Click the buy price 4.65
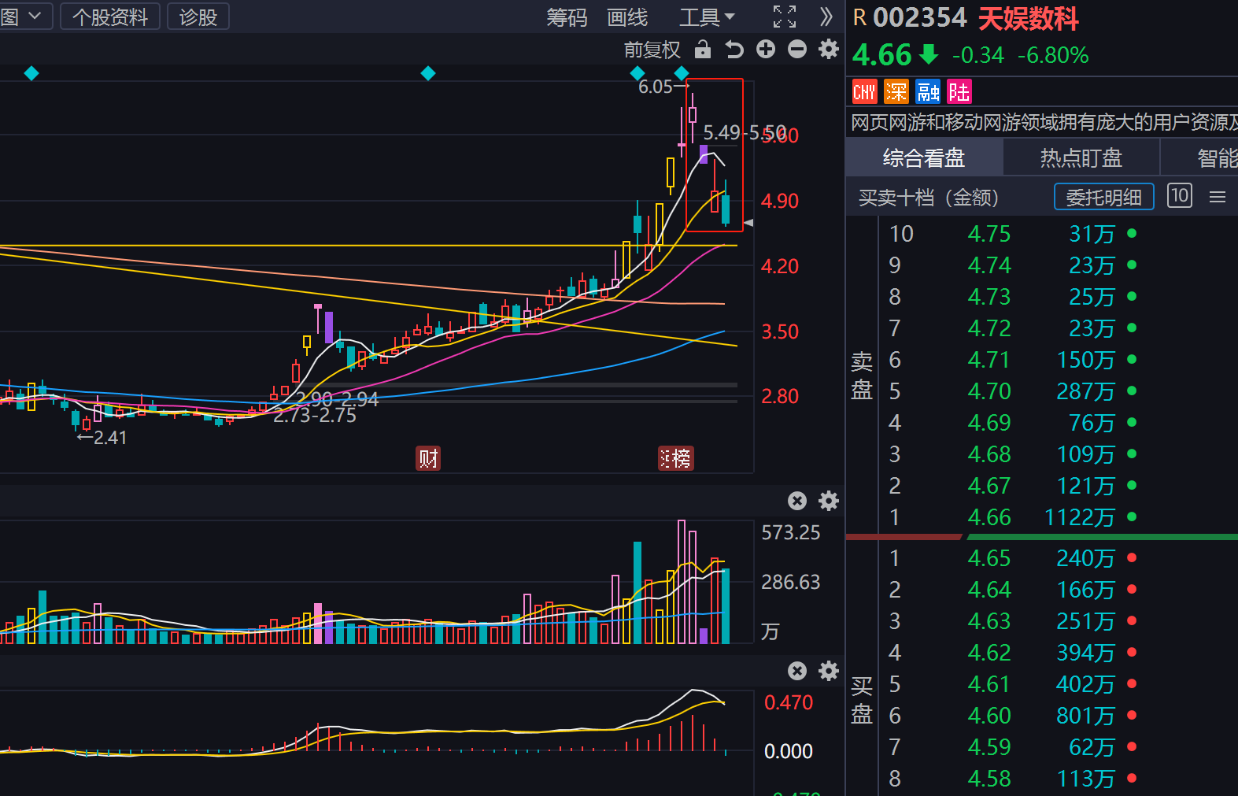1238x796 pixels. pyautogui.click(x=989, y=558)
